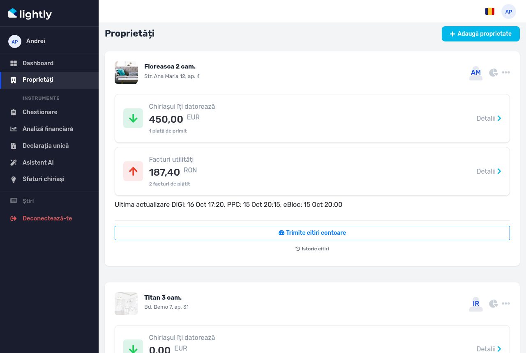This screenshot has width=526, height=353.
Task: Open Analiză financiară from the sidebar
Action: [x=49, y=129]
